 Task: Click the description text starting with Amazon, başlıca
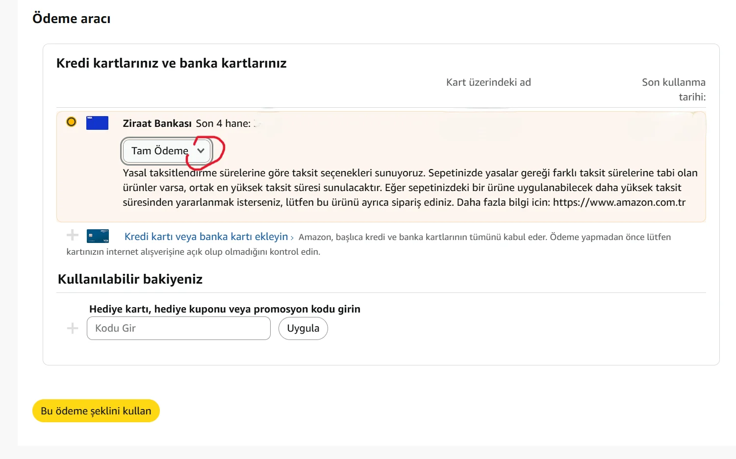[x=484, y=237]
